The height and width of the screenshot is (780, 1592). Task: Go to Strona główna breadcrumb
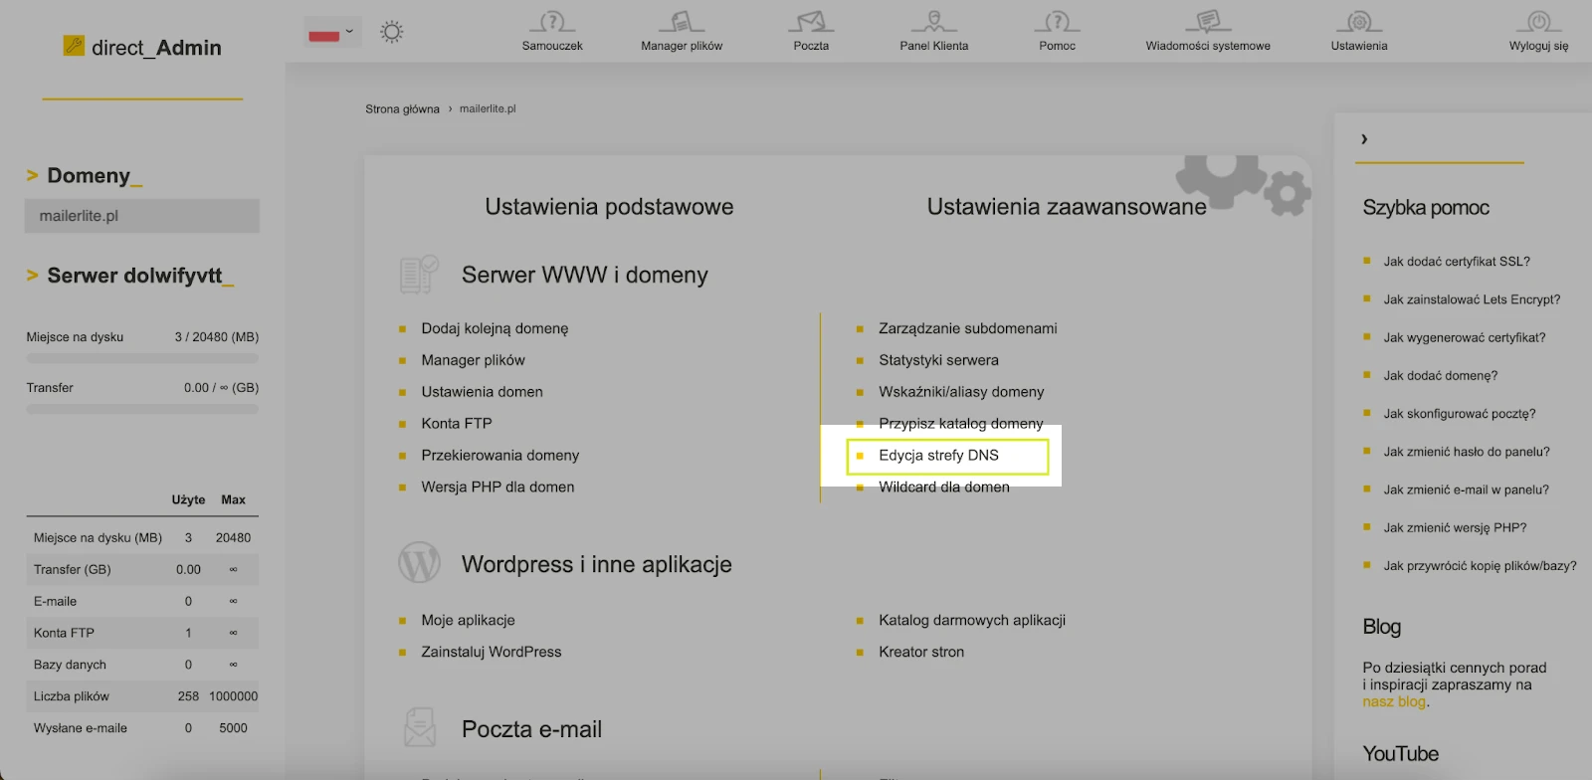(402, 109)
